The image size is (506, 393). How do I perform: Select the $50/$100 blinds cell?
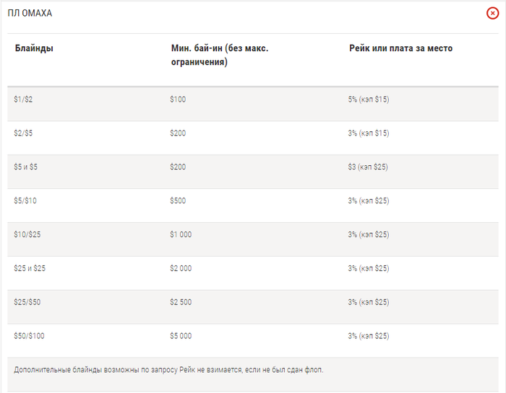click(x=29, y=336)
